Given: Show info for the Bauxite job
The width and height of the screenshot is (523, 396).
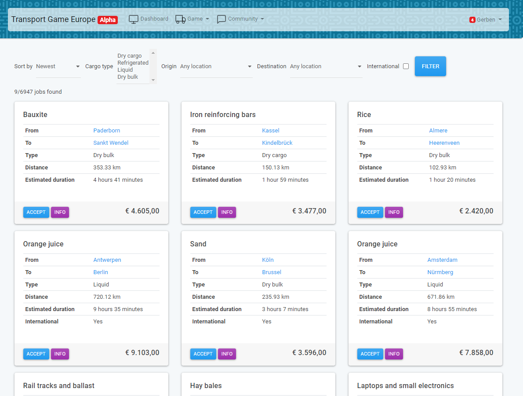Looking at the screenshot, I should pos(60,212).
